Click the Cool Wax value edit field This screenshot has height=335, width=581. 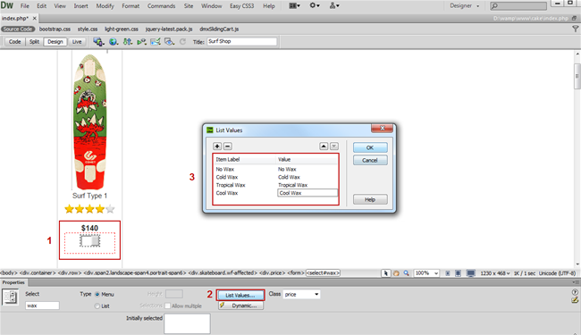[307, 193]
